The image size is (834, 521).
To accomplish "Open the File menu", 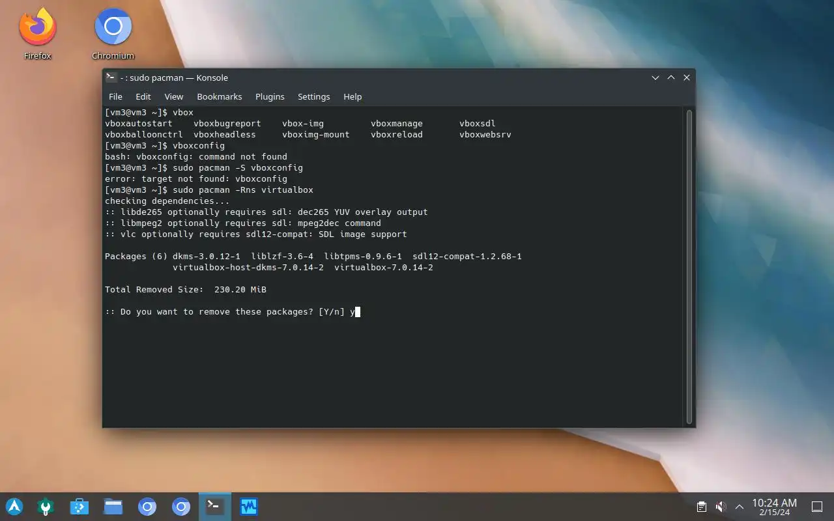I will 115,96.
